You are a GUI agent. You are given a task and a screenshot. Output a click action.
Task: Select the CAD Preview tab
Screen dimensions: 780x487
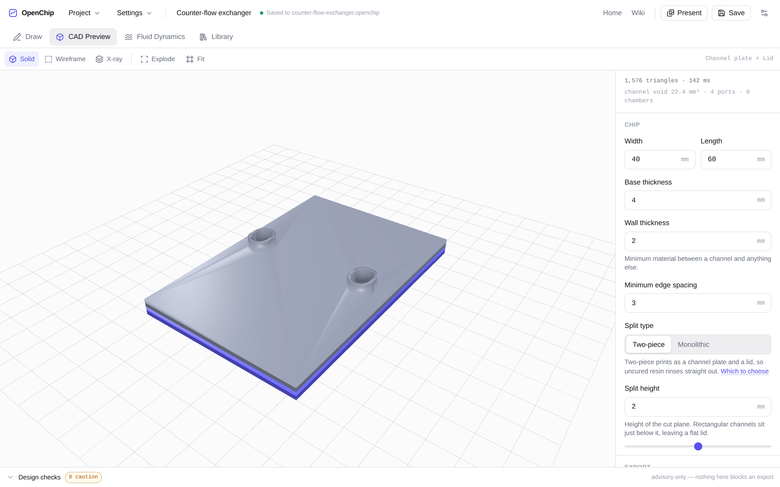83,37
